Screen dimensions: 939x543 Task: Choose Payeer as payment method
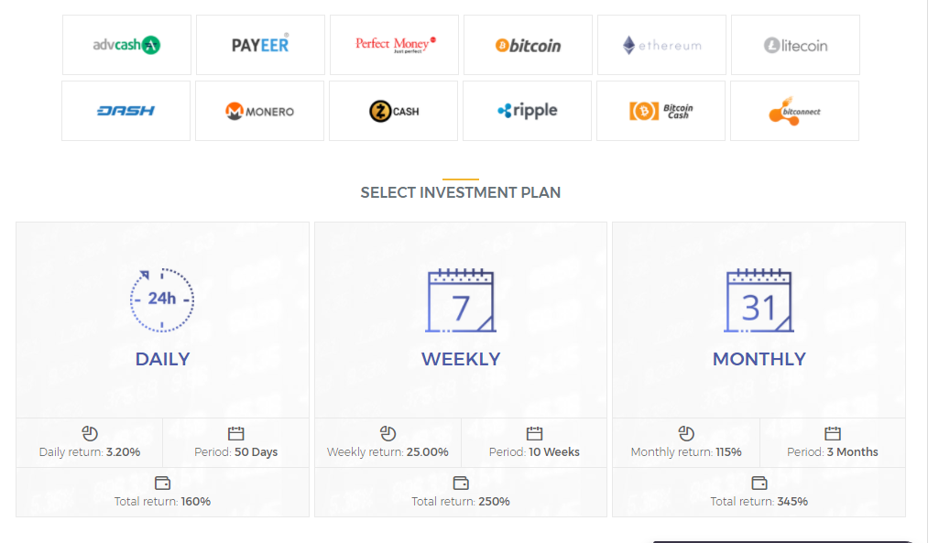click(x=260, y=45)
